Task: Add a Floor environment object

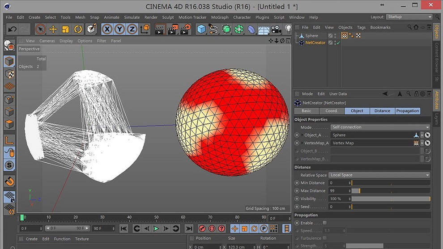Action: coord(264,30)
